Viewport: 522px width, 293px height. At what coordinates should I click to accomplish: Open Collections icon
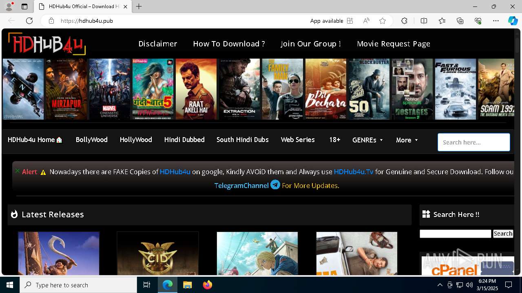(x=460, y=21)
